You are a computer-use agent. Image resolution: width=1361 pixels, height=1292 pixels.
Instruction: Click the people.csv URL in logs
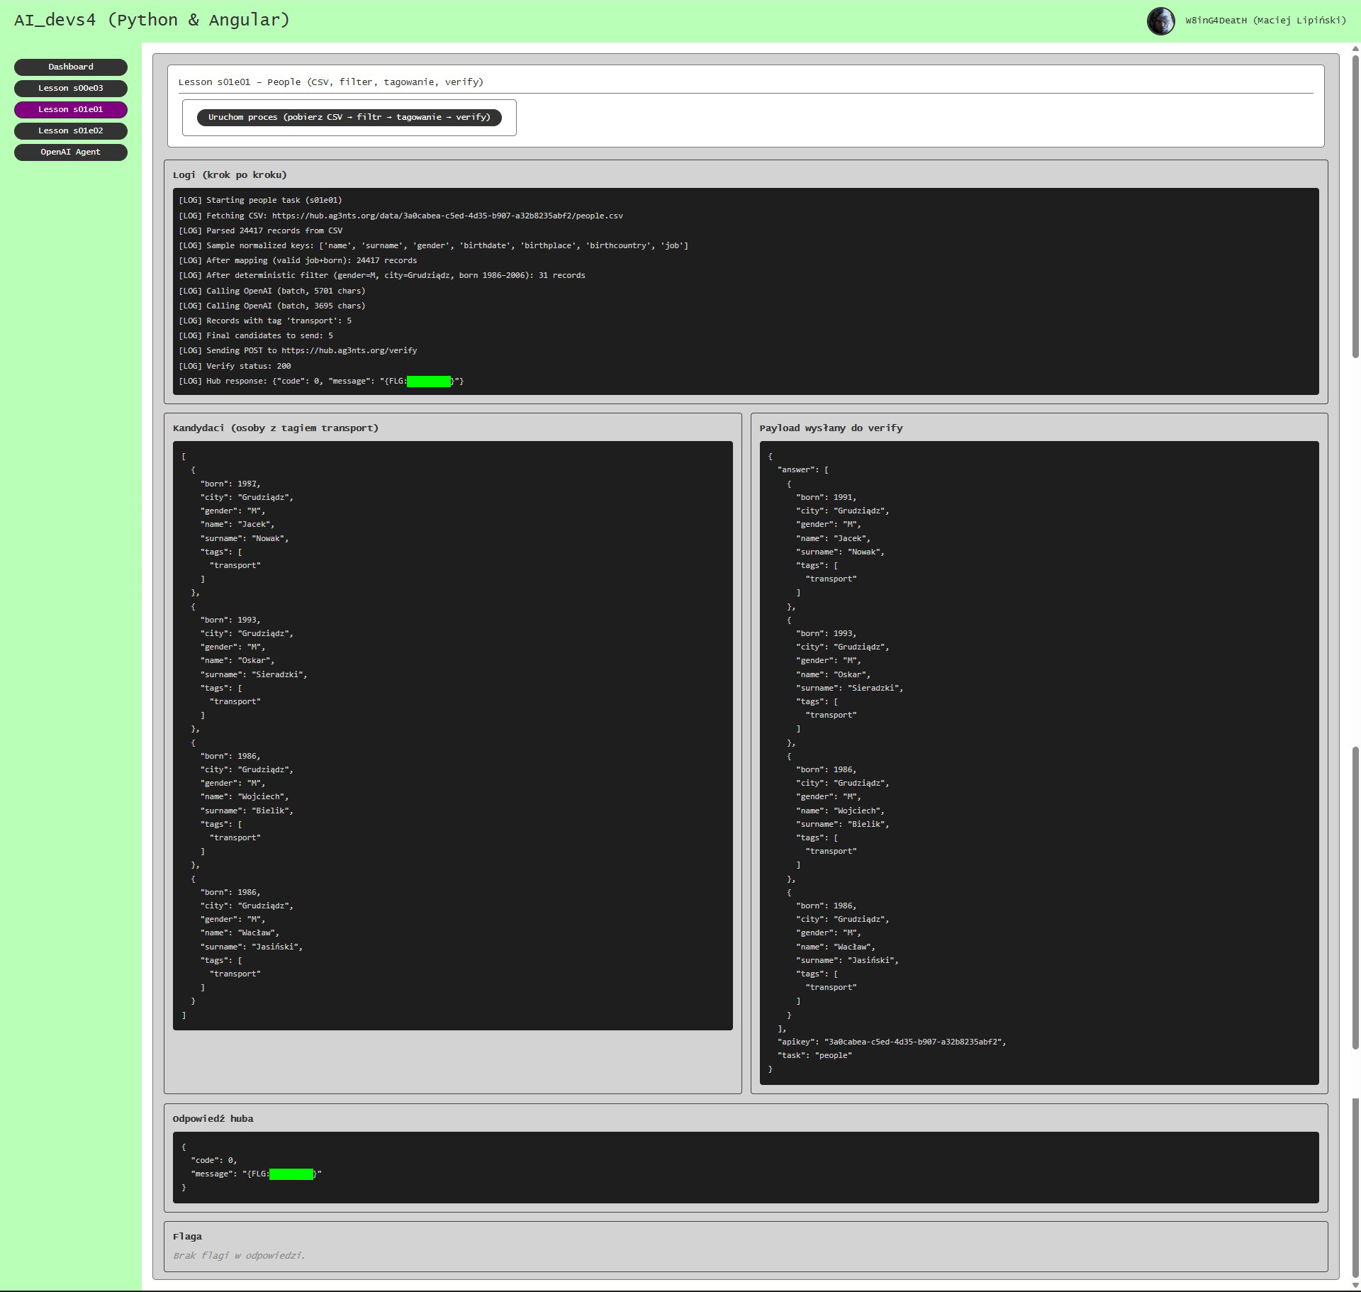(447, 216)
